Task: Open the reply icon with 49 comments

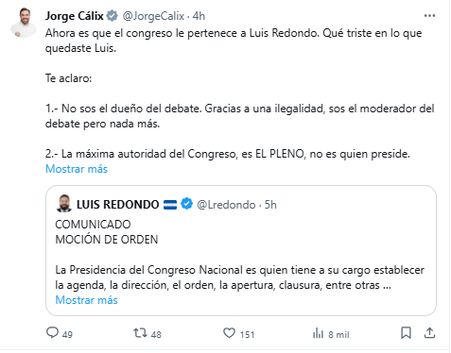Action: pyautogui.click(x=52, y=332)
